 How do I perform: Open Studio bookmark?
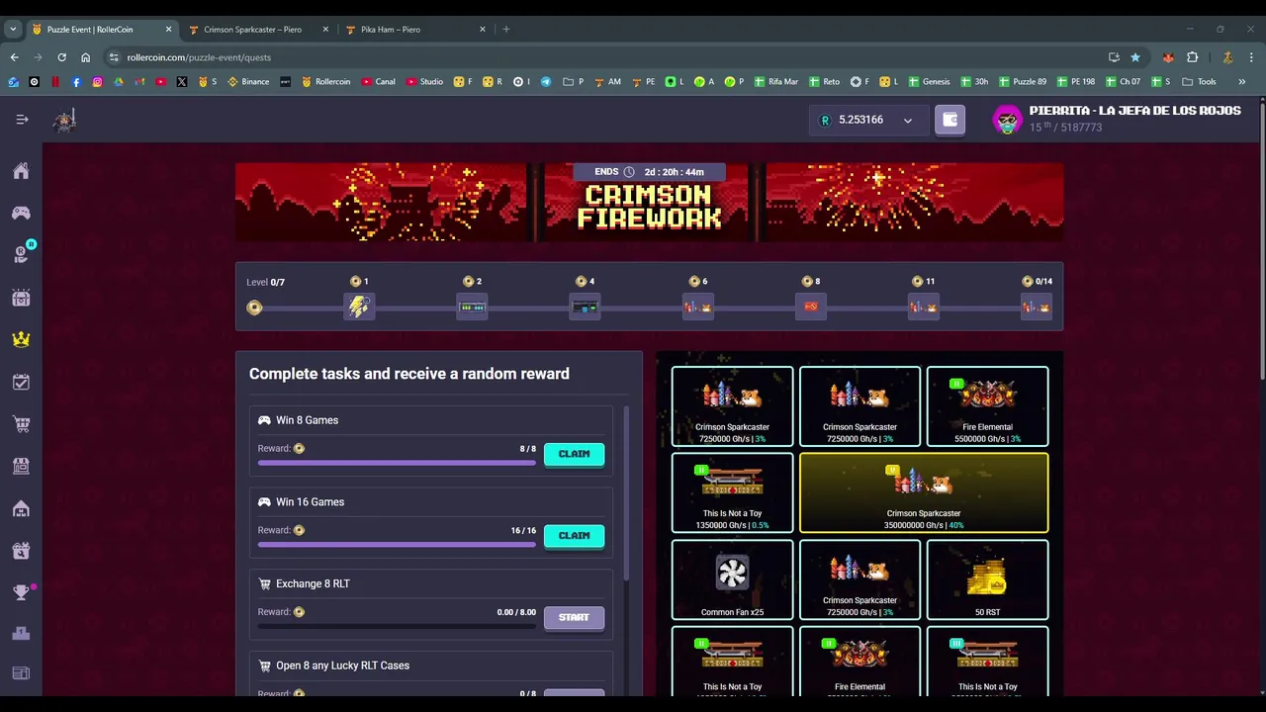tap(424, 81)
